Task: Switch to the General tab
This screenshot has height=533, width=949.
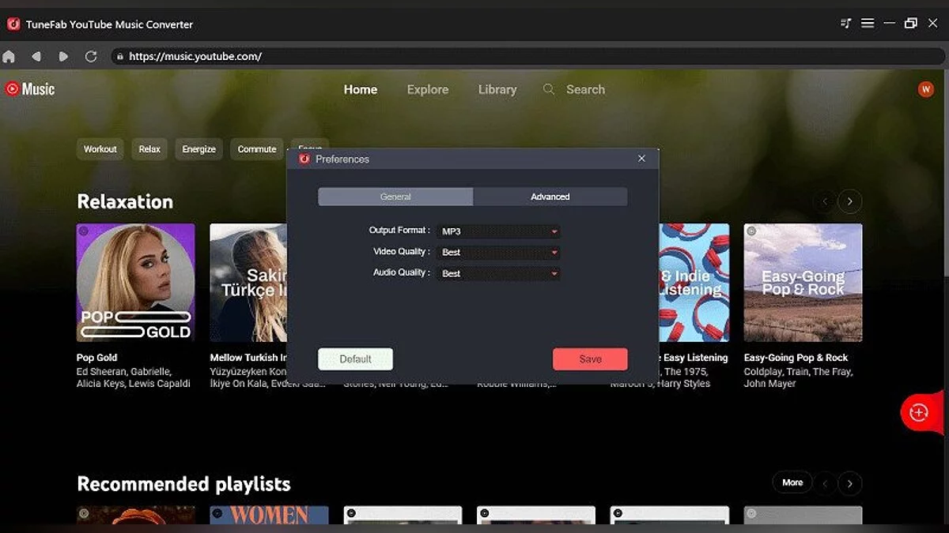Action: (395, 197)
